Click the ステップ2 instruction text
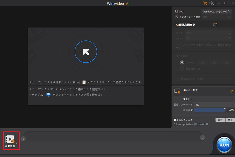The height and width of the screenshot is (157, 235). pyautogui.click(x=67, y=89)
